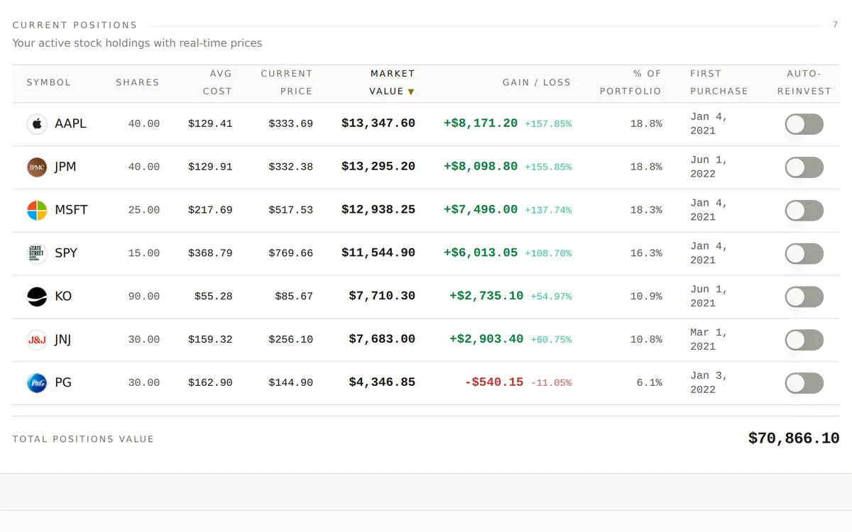852x532 pixels.
Task: Click PG loss percent -11.05%
Action: click(x=551, y=384)
